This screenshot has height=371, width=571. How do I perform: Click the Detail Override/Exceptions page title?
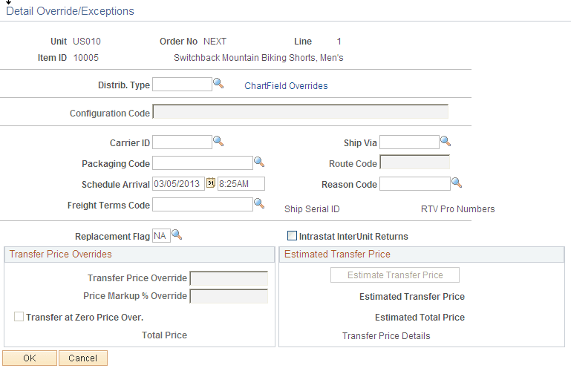pos(70,11)
